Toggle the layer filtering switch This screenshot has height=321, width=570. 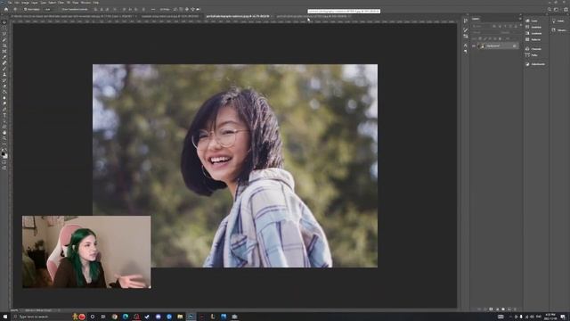pyautogui.click(x=520, y=26)
